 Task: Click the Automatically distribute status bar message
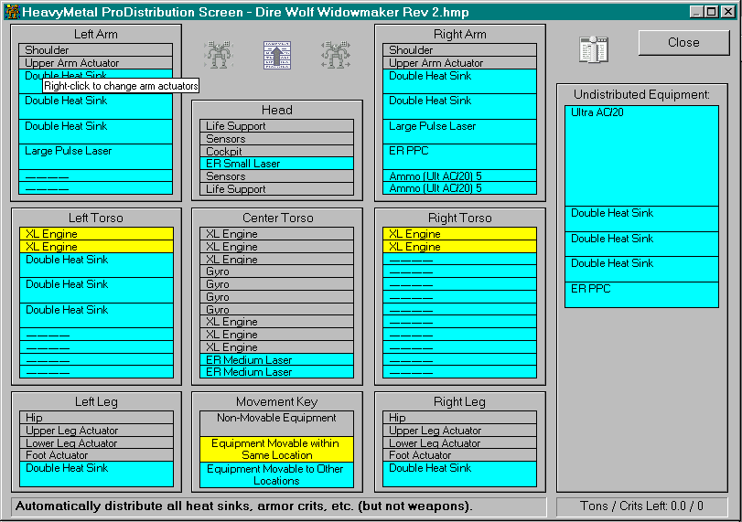[278, 506]
